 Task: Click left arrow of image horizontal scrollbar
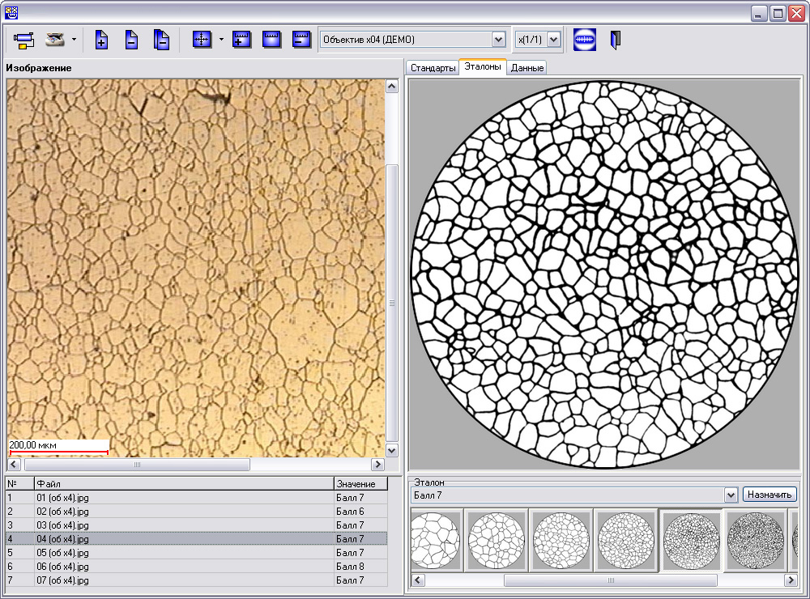15,465
